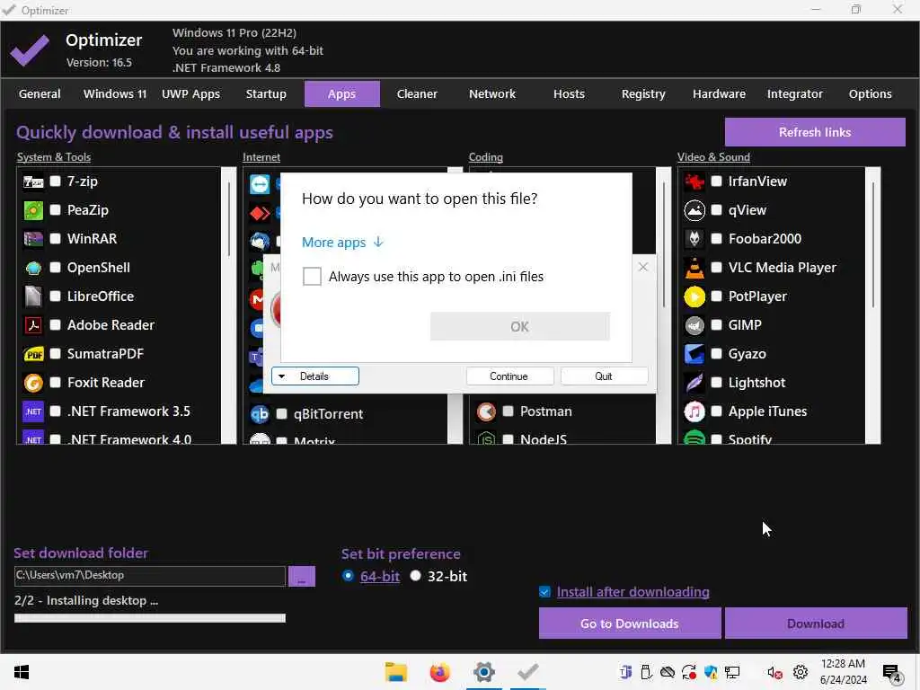Click the LibreOffice app icon
Image resolution: width=920 pixels, height=690 pixels.
click(x=33, y=296)
